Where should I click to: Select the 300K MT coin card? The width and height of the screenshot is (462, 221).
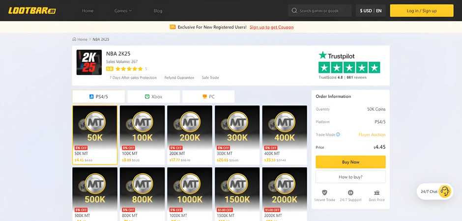coord(237,135)
